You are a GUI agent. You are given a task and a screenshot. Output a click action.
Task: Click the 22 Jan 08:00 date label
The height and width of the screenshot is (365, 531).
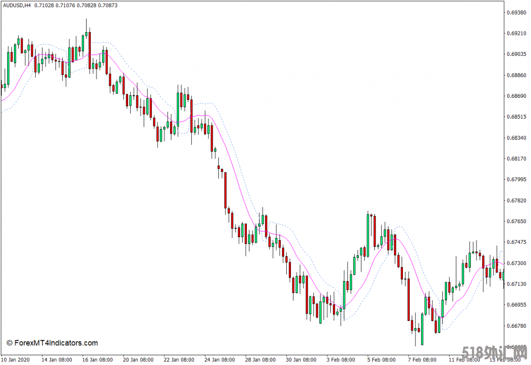(178, 359)
